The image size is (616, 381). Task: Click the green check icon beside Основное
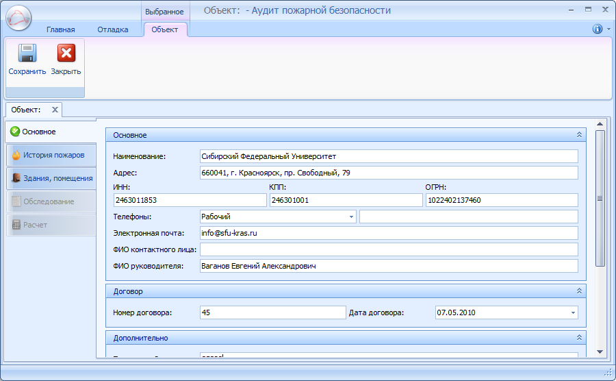(x=15, y=132)
